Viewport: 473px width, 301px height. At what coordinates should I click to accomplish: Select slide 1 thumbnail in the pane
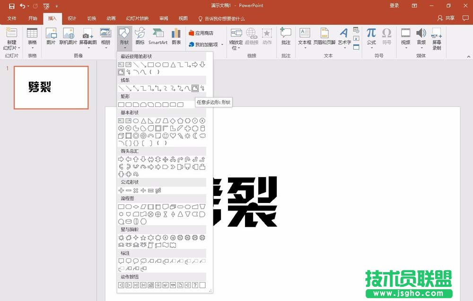[51, 88]
